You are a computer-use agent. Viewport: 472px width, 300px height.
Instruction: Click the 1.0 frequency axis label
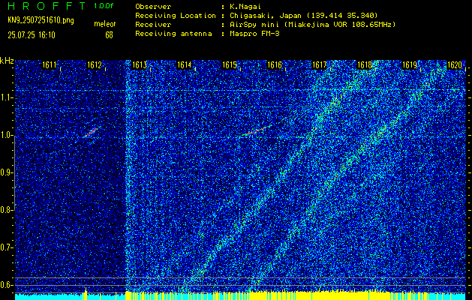pyautogui.click(x=5, y=136)
